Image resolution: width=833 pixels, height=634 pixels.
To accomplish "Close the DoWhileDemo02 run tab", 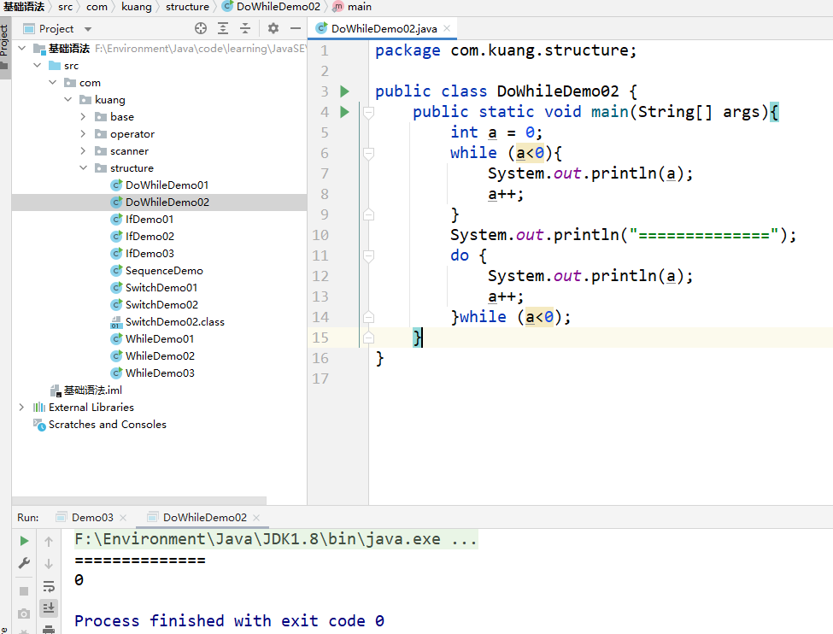I will click(256, 518).
